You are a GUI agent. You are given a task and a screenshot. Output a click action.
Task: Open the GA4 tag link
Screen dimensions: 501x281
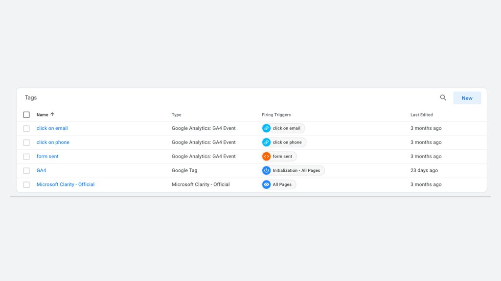tap(41, 170)
